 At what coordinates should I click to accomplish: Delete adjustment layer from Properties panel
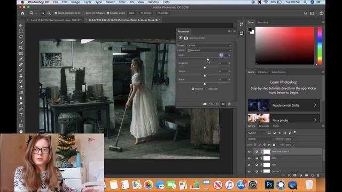pyautogui.click(x=229, y=104)
